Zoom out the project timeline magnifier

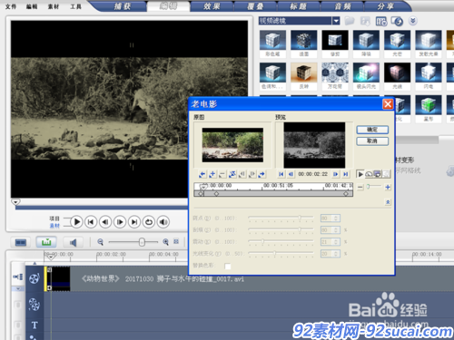tap(100, 242)
